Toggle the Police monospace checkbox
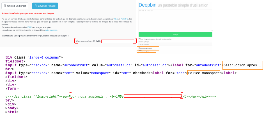Viewport: 280px width, 116px height. pos(139,51)
